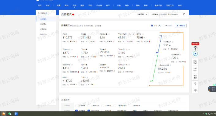
Task: Click the date range query input field
Action: (x=168, y=14)
